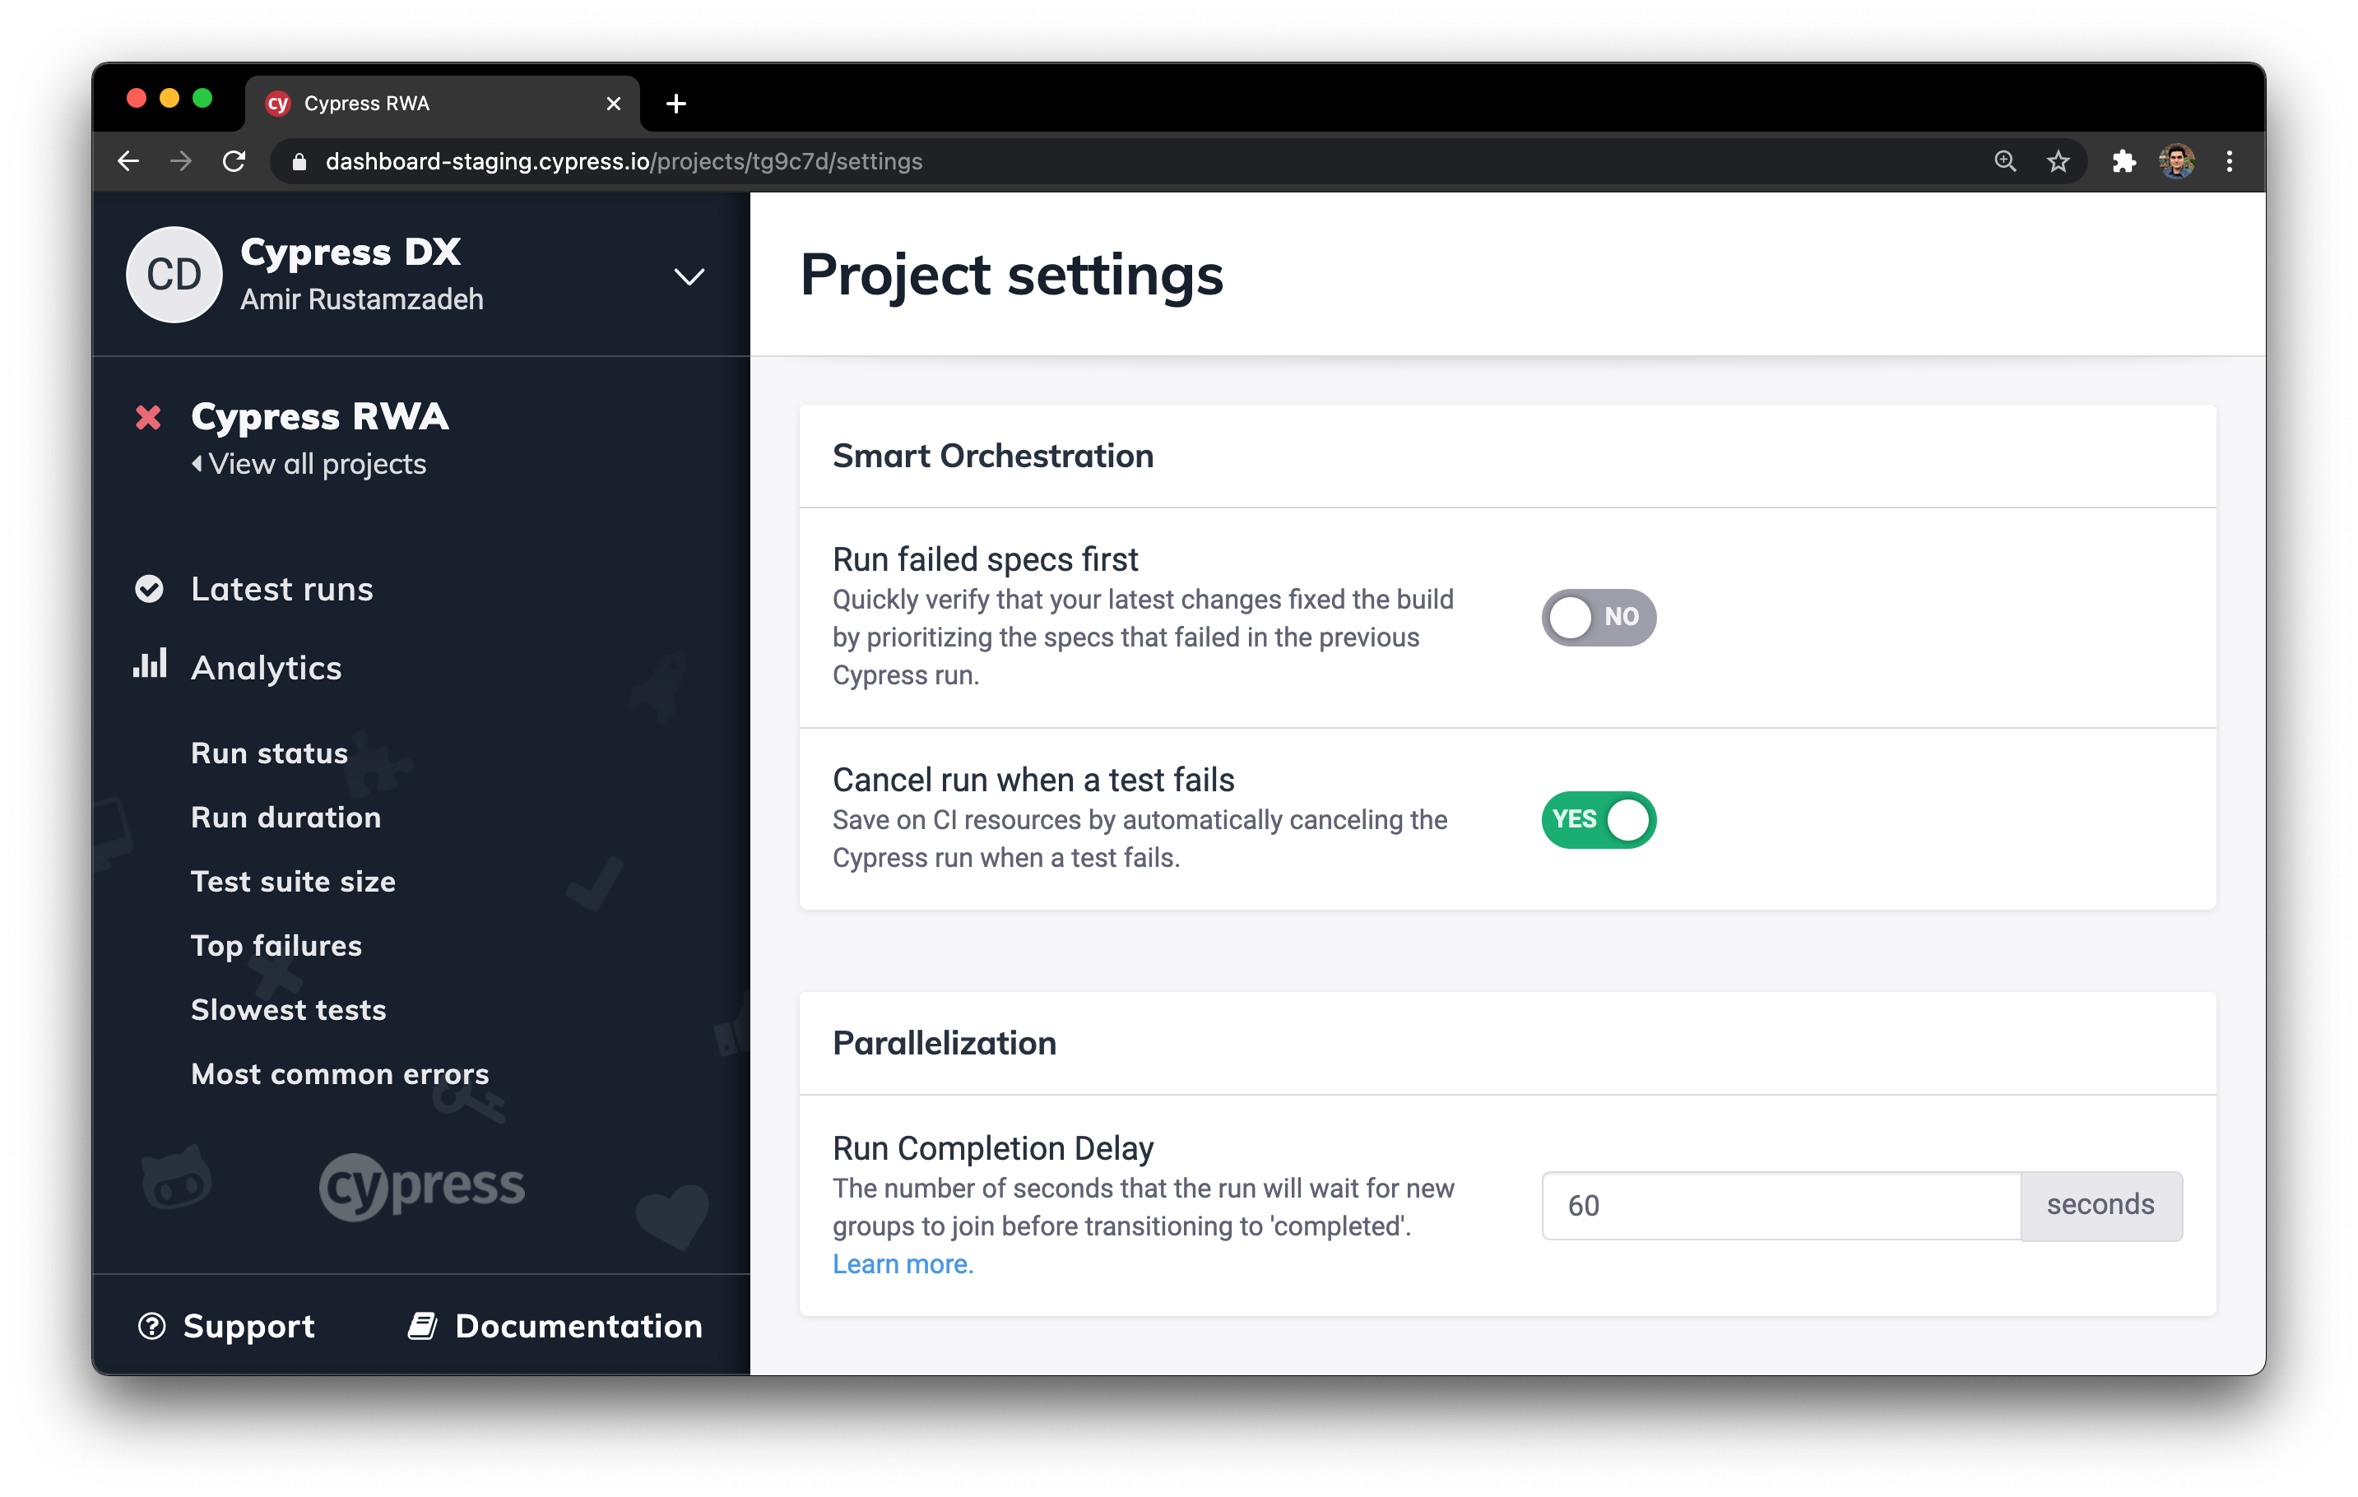Screen dimensions: 2358x1497
Task: Click the Documentation book icon
Action: pos(421,1325)
